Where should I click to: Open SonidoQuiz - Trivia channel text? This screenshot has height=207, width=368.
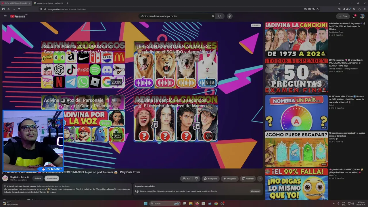coord(336,32)
